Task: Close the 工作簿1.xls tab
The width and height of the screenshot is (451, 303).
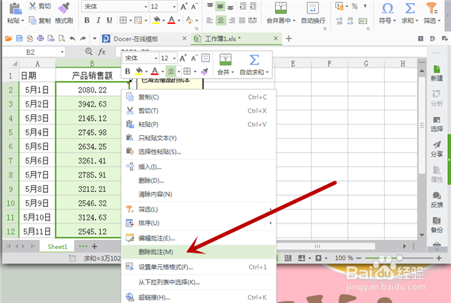Action: pyautogui.click(x=276, y=38)
